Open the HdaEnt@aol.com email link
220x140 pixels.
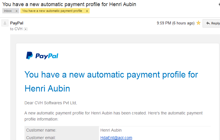pos(116,138)
